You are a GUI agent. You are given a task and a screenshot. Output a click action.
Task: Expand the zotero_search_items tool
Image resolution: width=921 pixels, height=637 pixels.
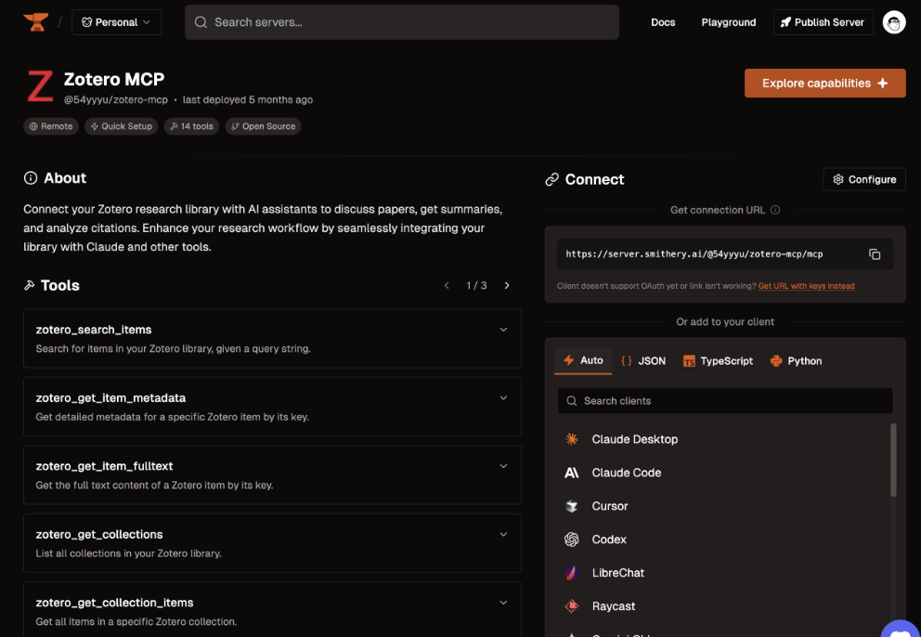pyautogui.click(x=503, y=330)
